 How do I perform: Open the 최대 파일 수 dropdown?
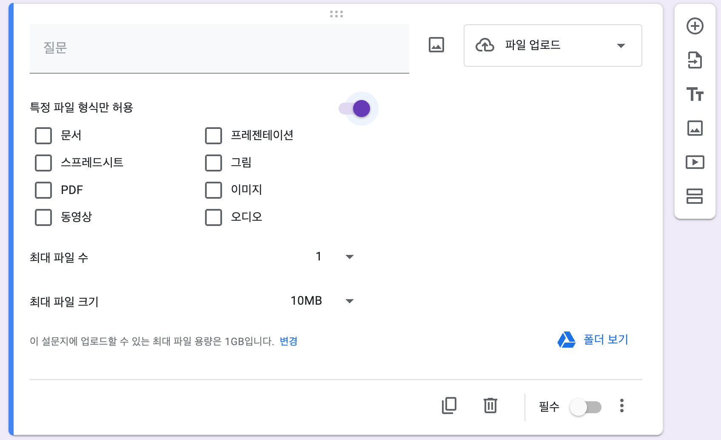350,257
